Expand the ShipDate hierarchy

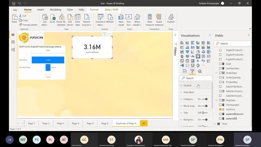(217, 100)
